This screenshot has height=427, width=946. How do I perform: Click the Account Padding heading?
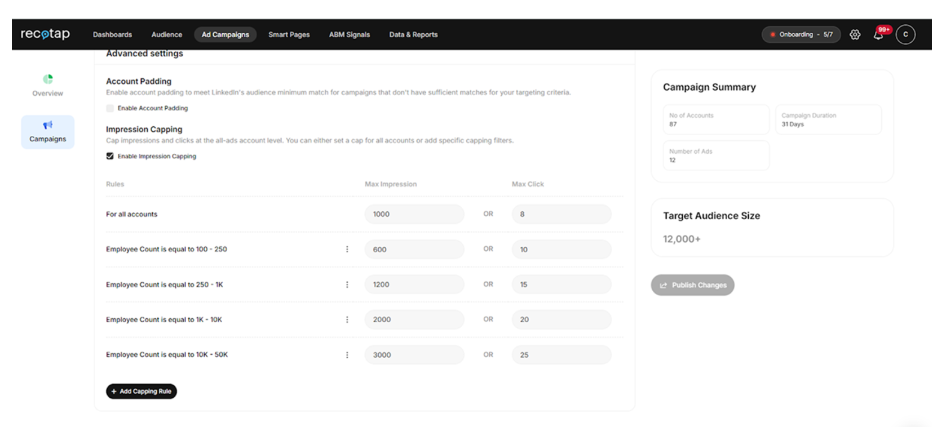[x=139, y=81]
